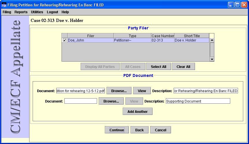249x144 pixels.
Task: Click the Continue button
Action: coord(117,130)
